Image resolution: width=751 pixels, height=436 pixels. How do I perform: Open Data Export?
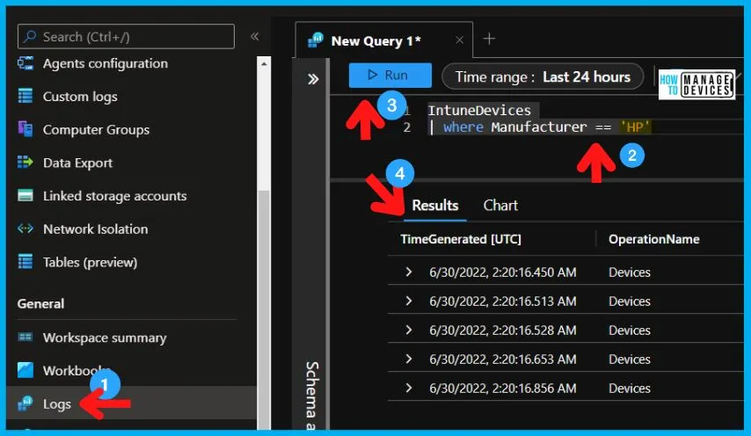(x=77, y=163)
